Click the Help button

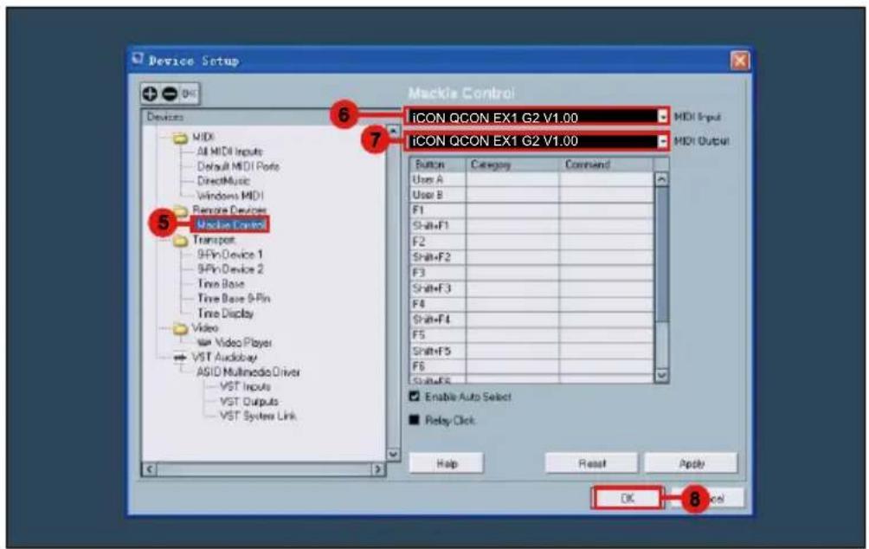coord(447,463)
